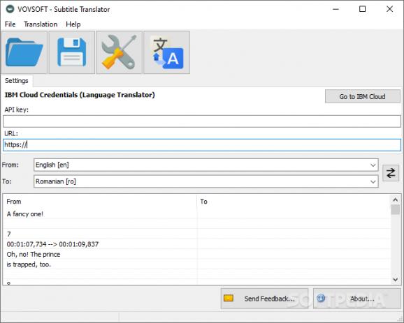Save subtitles using the floppy disk icon

(71, 52)
